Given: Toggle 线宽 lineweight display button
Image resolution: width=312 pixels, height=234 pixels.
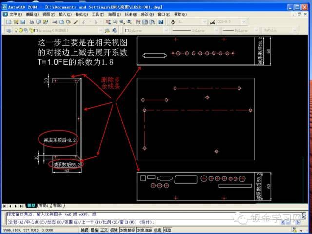Looking at the screenshot, I should [157, 230].
